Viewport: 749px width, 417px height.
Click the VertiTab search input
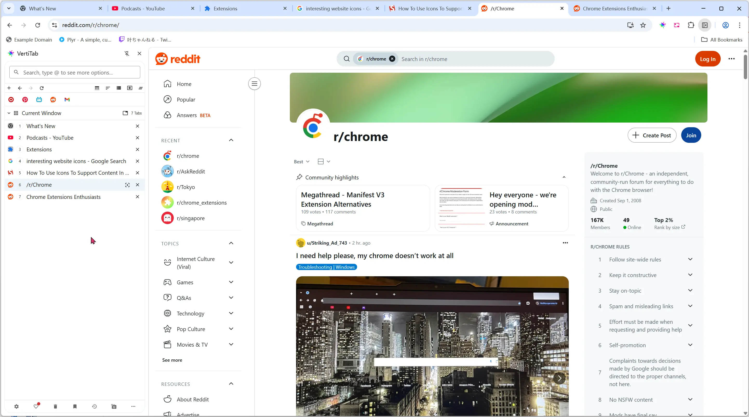(75, 72)
